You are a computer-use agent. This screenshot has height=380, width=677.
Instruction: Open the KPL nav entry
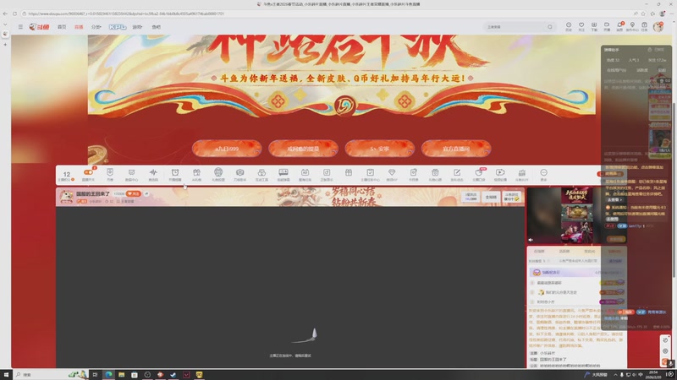pyautogui.click(x=117, y=27)
